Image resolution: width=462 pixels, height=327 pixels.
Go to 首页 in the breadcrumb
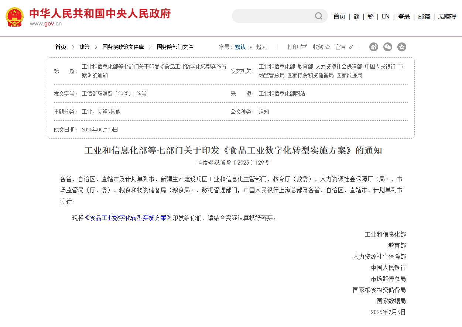tap(61, 47)
